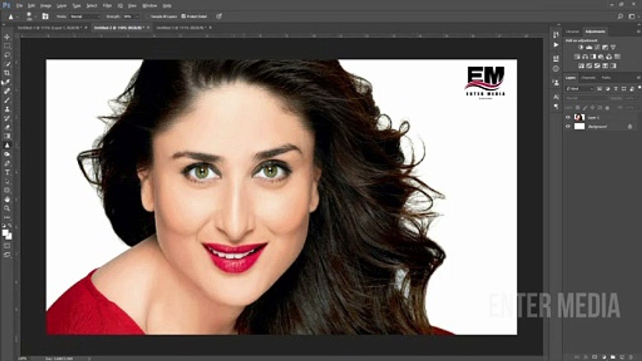Open the Paragraph panel icon
This screenshot has width=642, height=361.
(556, 106)
